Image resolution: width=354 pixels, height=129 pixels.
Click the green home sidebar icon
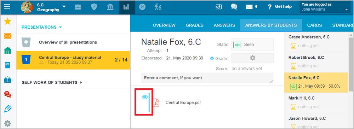[x=8, y=51]
